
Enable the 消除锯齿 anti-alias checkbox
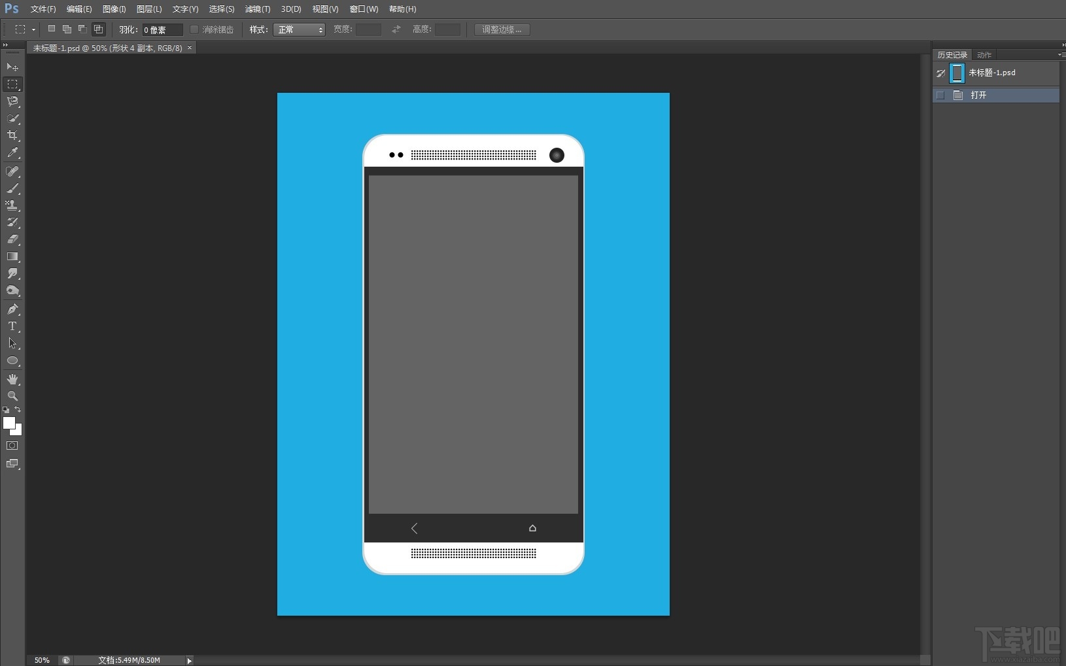(x=194, y=29)
